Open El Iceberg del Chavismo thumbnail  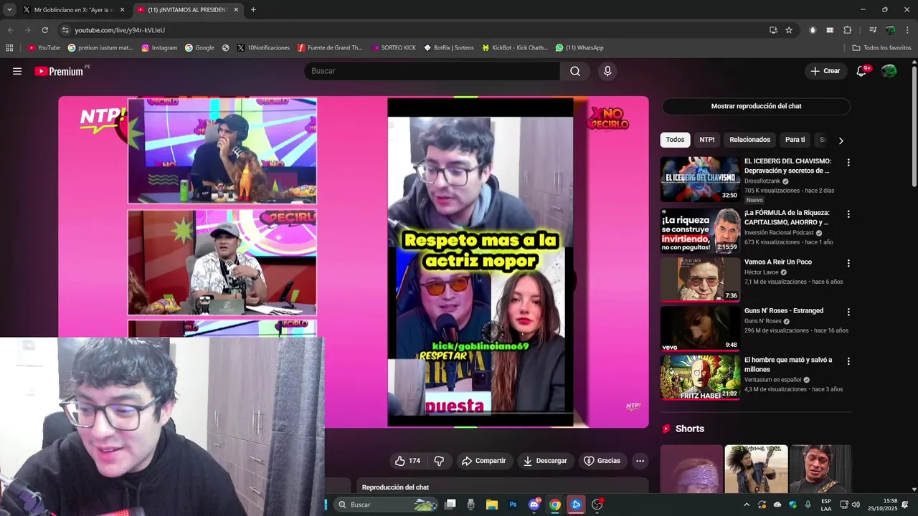[700, 179]
